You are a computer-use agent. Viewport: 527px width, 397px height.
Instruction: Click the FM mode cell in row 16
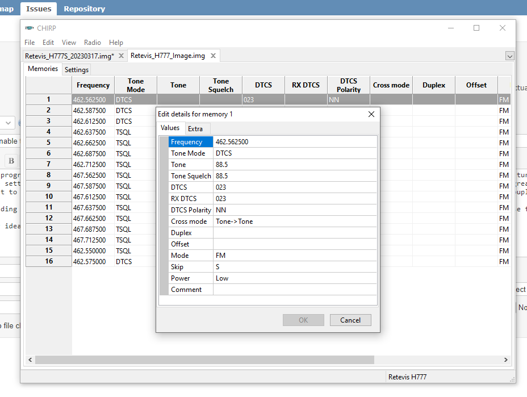pyautogui.click(x=504, y=261)
